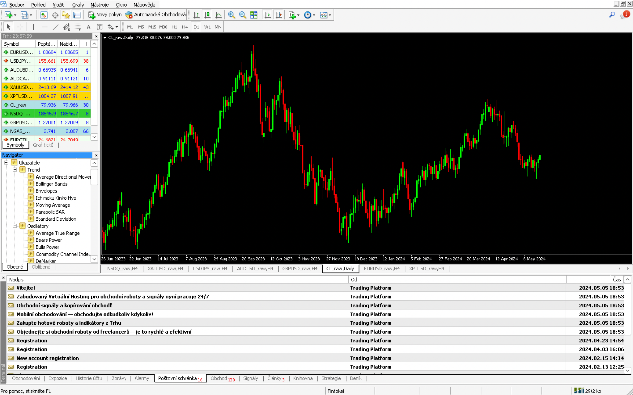Viewport: 633px width, 395px height.
Task: Draw an equidistant channel
Action: [66, 27]
